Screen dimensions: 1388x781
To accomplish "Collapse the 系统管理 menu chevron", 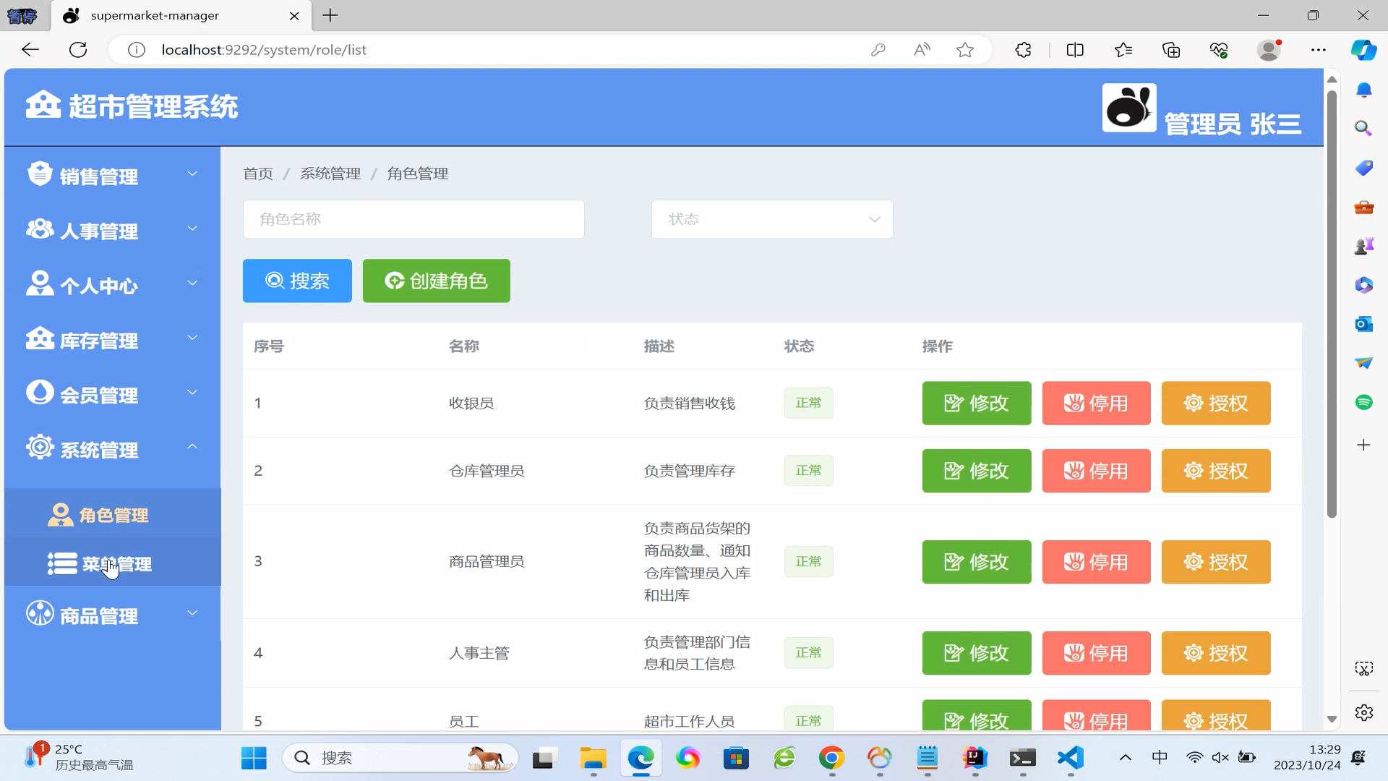I will 192,447.
